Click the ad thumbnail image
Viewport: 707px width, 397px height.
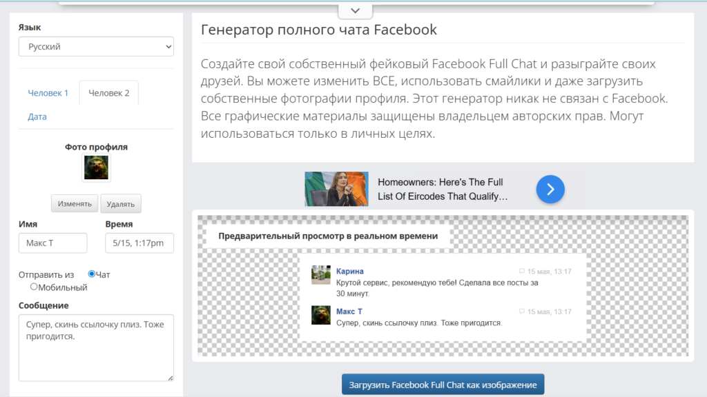click(x=336, y=189)
